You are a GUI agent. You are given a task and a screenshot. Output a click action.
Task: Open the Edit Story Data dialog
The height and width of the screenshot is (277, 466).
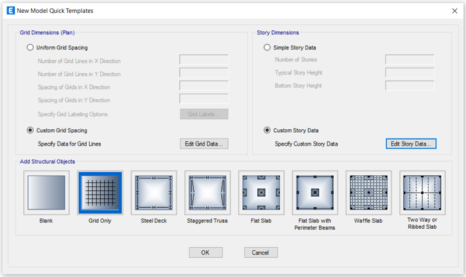tap(411, 144)
